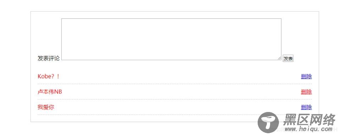Click inside the comment textarea
This screenshot has width=340, height=135.
click(171, 39)
